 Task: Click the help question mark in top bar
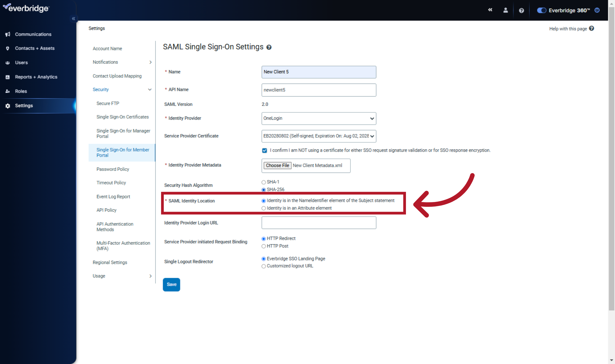(521, 10)
